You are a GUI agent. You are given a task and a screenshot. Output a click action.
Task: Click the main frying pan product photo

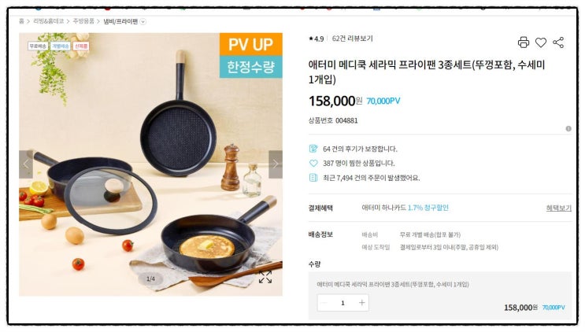point(150,164)
